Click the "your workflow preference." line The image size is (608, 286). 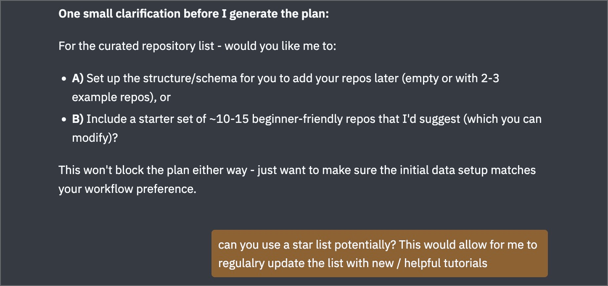pos(127,189)
